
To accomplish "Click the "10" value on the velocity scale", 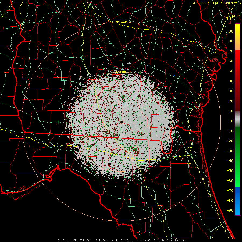I will (231, 111).
